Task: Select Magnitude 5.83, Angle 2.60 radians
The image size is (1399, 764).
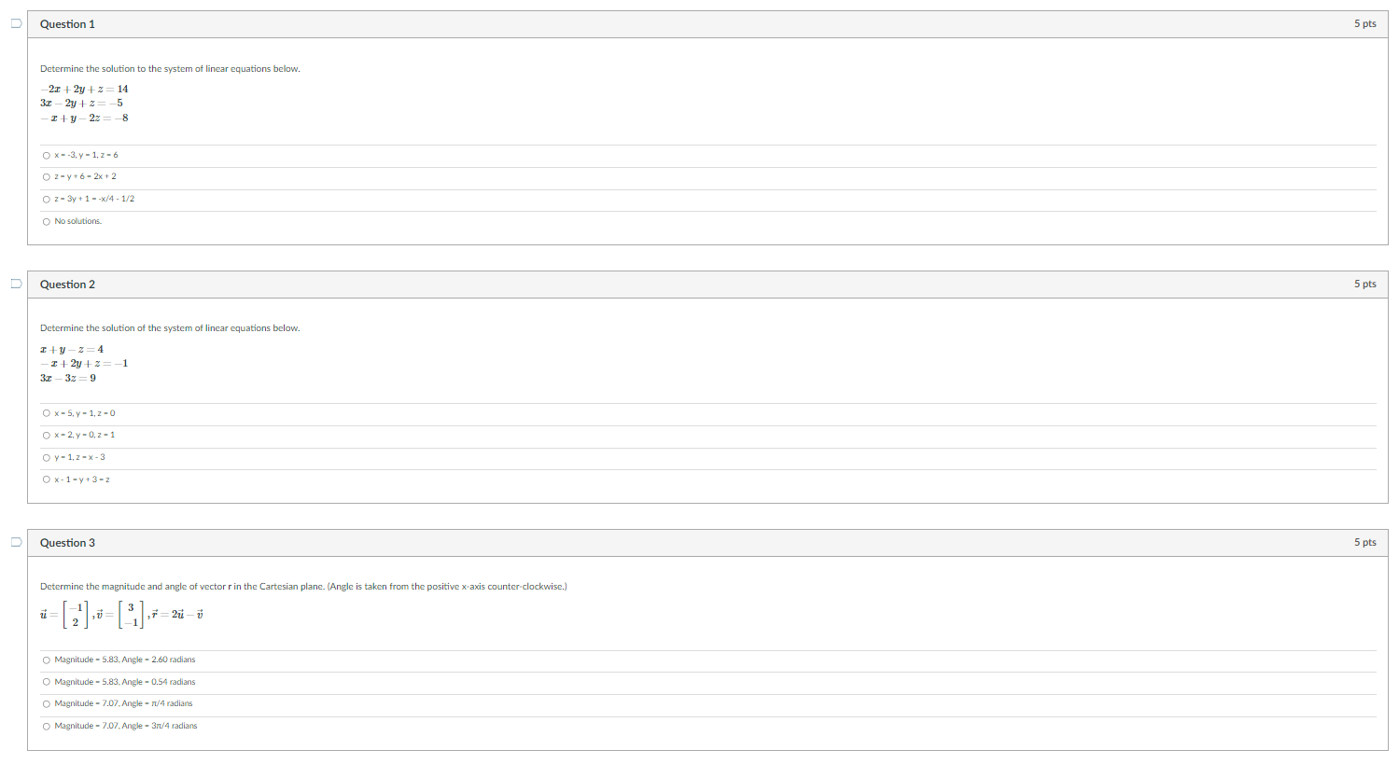Action: (47, 660)
